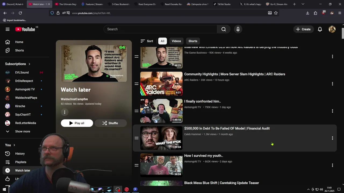Expand the Subscriptions section chevron
The image size is (344, 193).
[x=29, y=64]
